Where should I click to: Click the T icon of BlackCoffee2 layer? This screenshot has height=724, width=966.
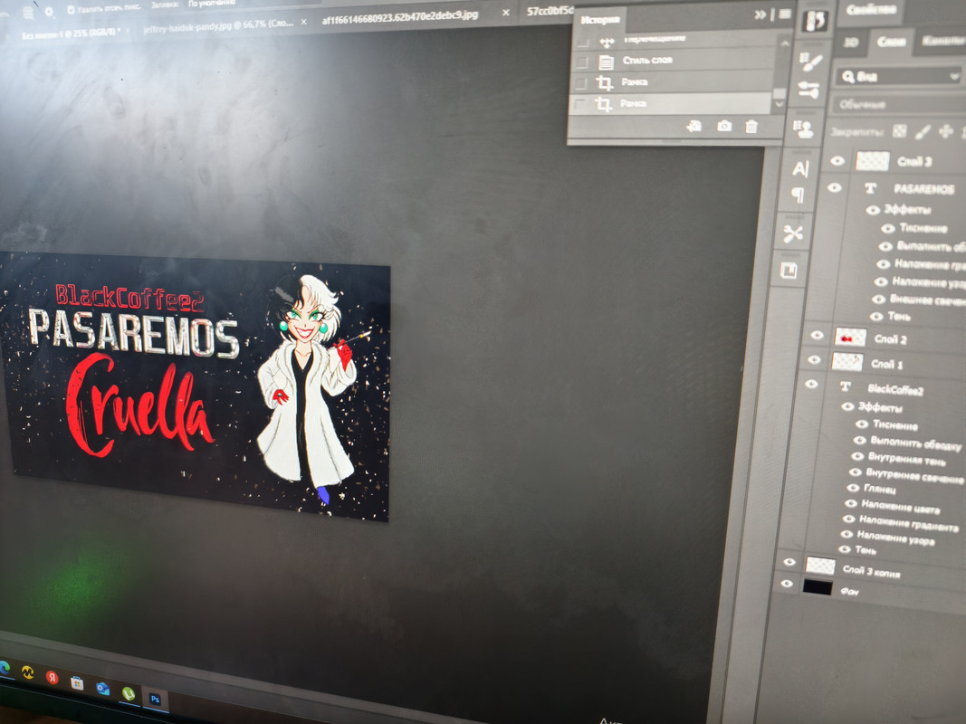[x=846, y=386]
